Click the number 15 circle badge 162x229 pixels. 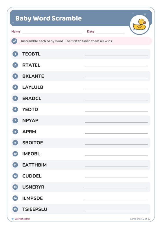[x=15, y=209]
